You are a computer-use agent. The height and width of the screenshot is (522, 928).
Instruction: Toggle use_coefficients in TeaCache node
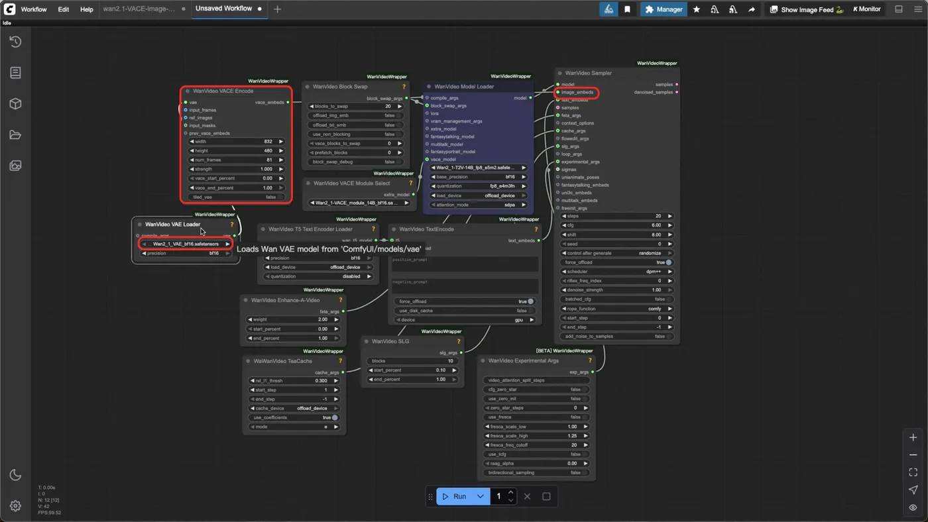pos(294,418)
